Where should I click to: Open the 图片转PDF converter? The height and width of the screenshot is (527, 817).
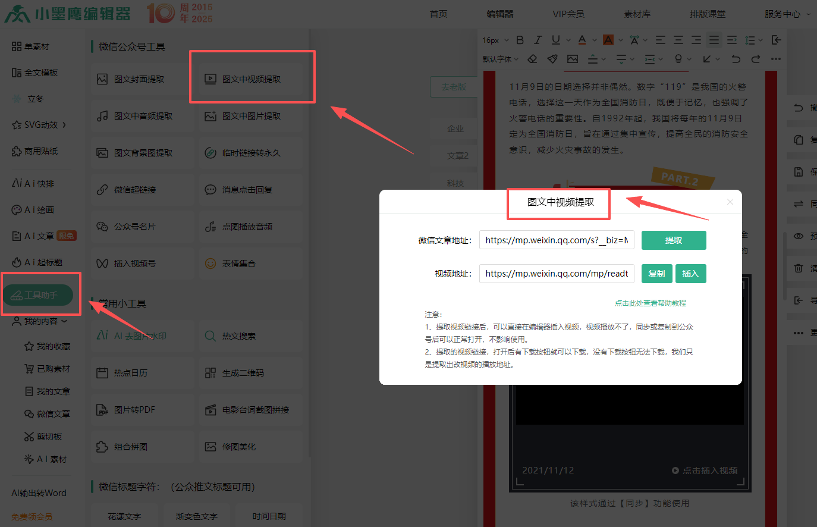(134, 410)
